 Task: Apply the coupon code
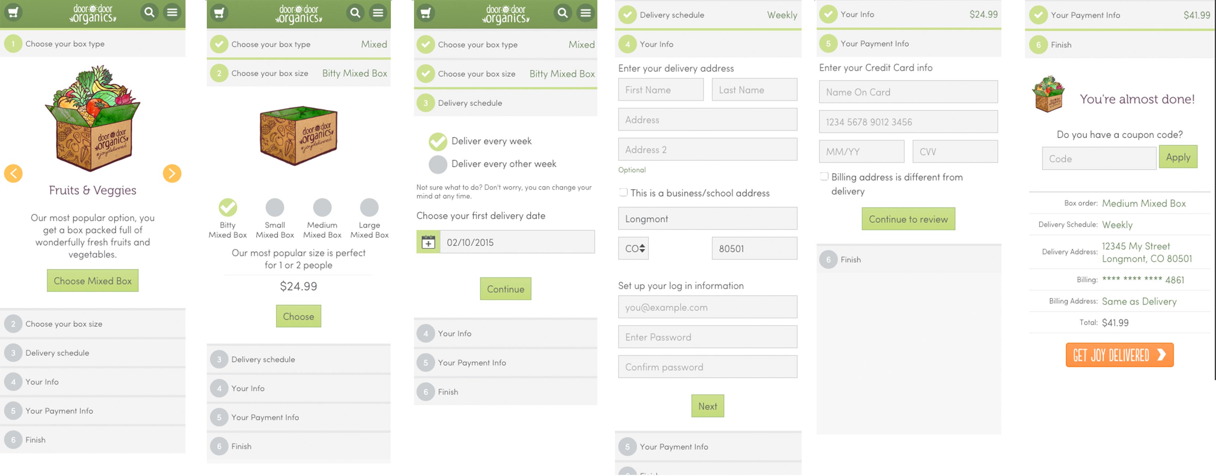1178,157
